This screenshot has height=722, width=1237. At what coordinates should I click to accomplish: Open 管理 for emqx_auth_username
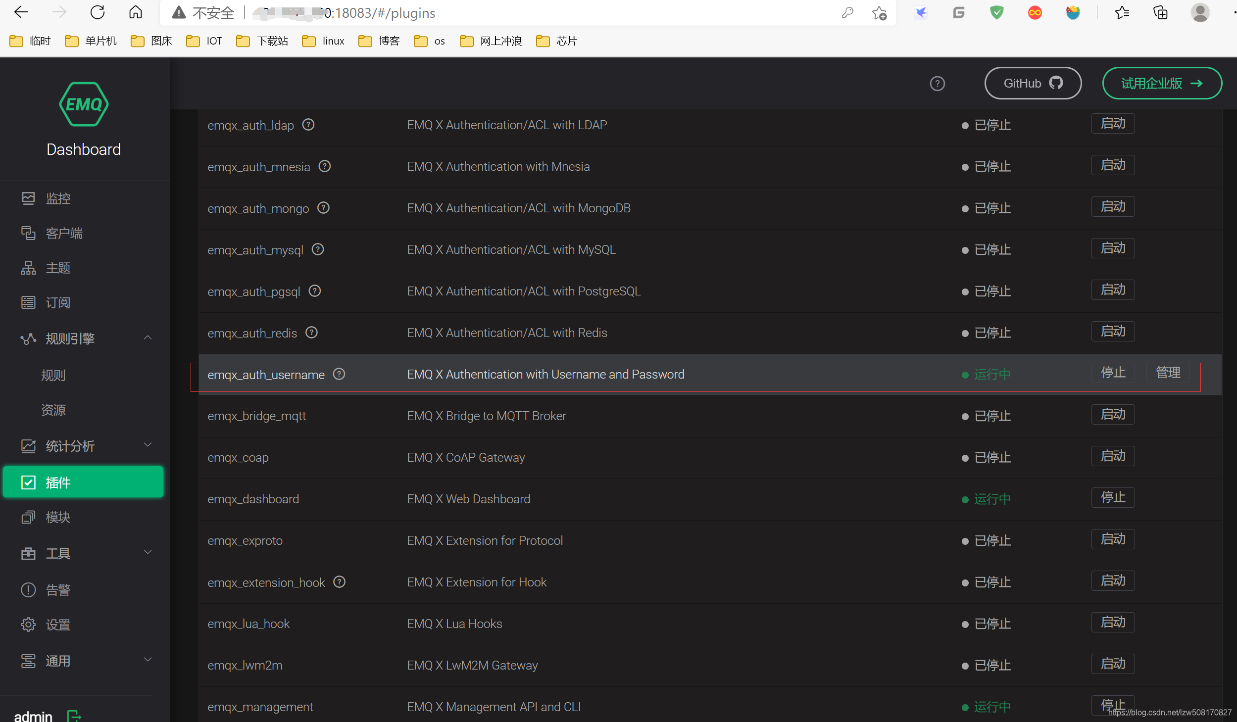(x=1168, y=373)
